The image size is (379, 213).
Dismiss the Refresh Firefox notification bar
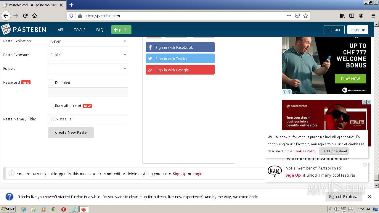[x=370, y=197]
